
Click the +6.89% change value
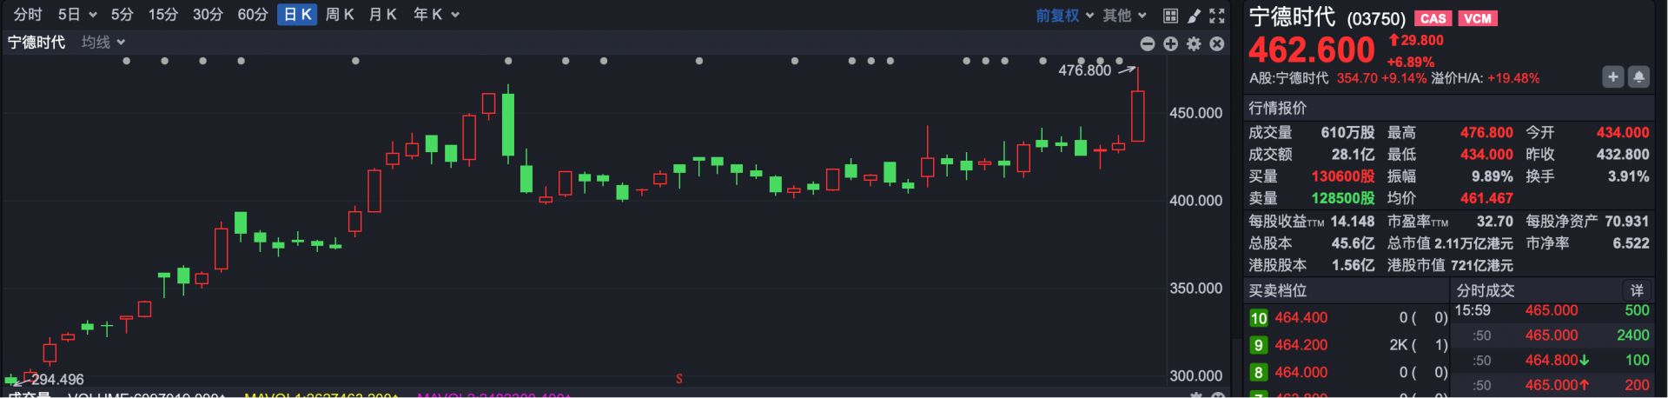[x=1410, y=63]
